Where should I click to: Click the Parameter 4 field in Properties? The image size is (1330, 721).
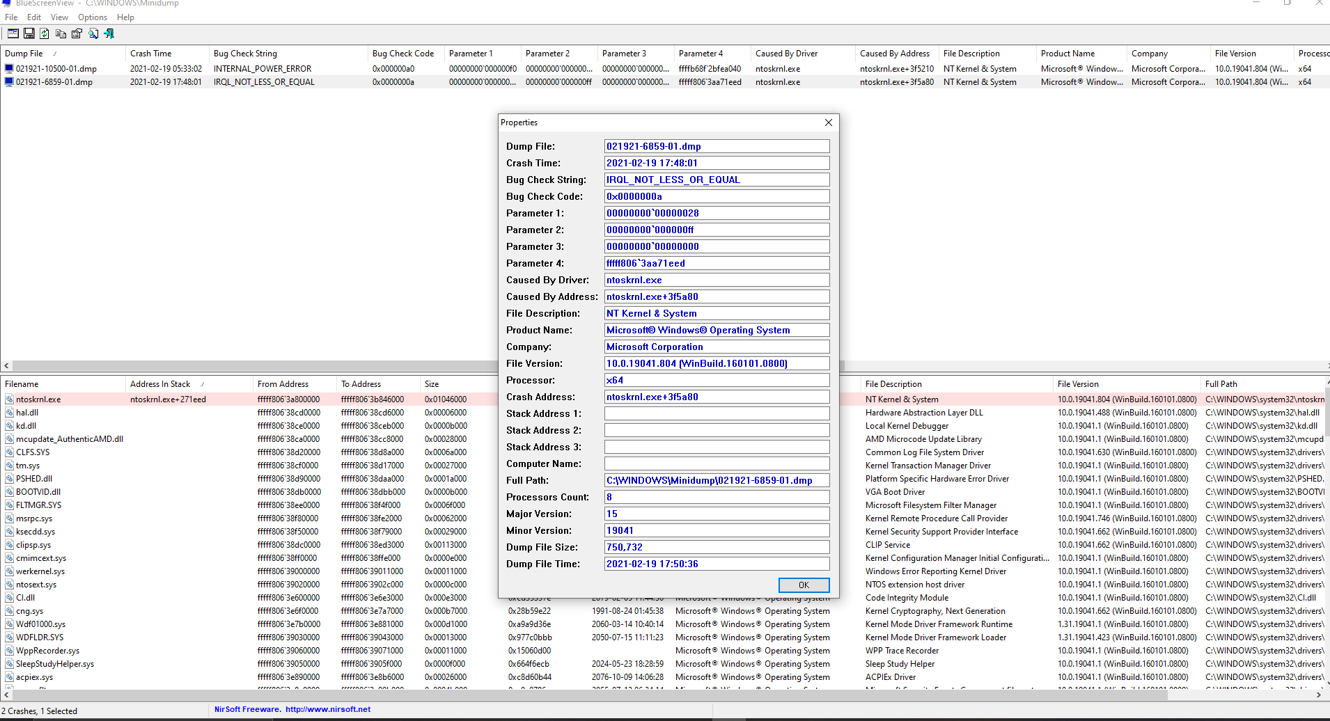[717, 263]
